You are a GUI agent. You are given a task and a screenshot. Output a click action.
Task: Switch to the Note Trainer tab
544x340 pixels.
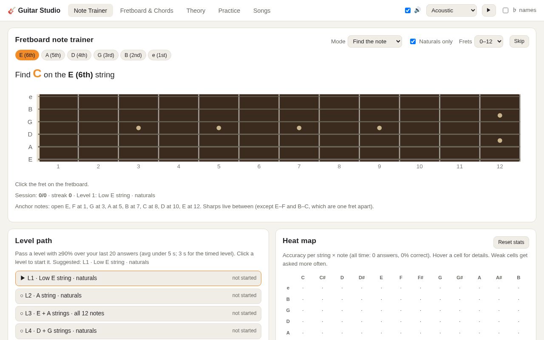coord(91,11)
